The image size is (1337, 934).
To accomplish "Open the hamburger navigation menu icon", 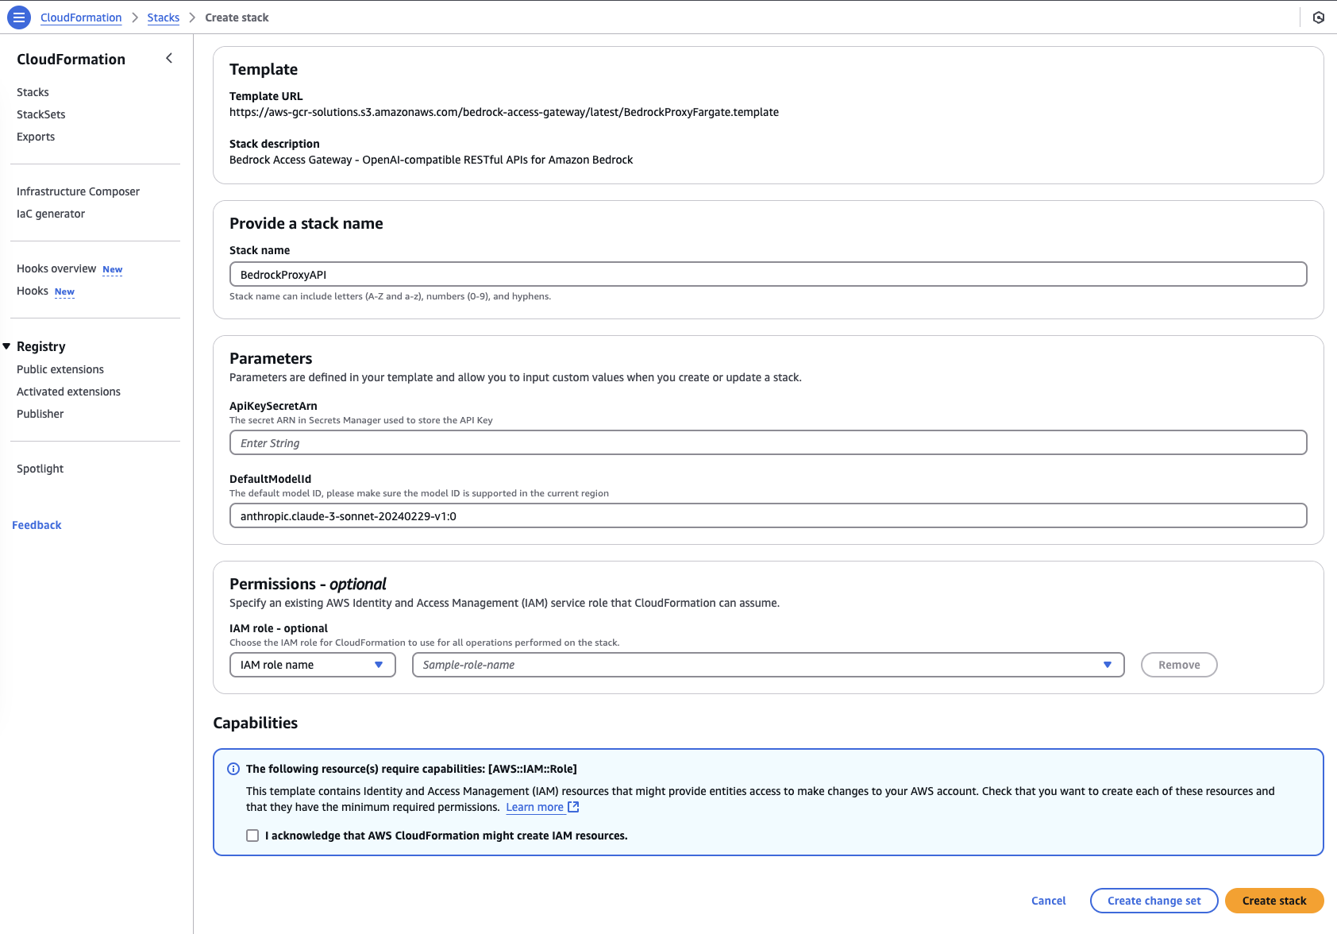I will pos(19,17).
